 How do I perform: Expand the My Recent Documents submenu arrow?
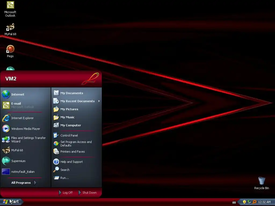[99, 101]
